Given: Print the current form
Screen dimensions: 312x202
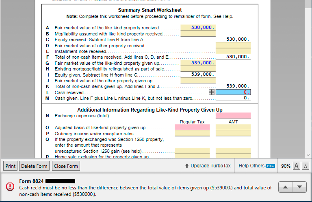Looking at the screenshot, I should [x=11, y=166].
